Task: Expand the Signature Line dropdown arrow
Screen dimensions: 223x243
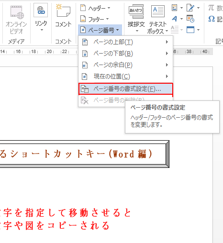Action: coord(198,8)
